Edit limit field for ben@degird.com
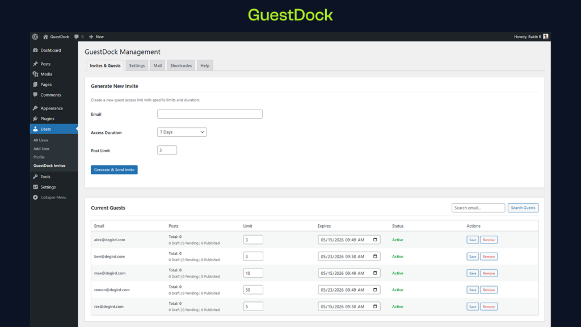The height and width of the screenshot is (327, 581). tap(253, 256)
